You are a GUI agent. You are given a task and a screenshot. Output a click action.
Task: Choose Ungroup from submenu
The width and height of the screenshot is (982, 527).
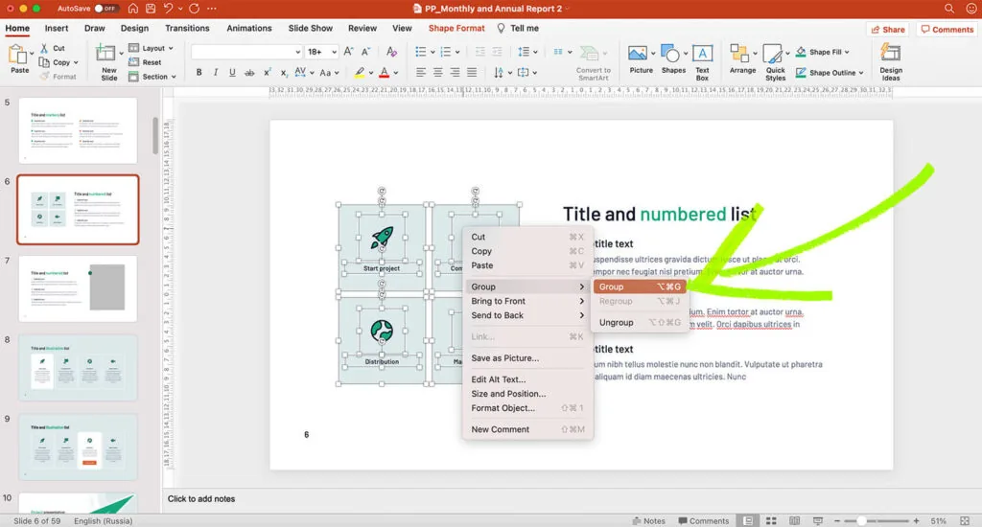[640, 322]
